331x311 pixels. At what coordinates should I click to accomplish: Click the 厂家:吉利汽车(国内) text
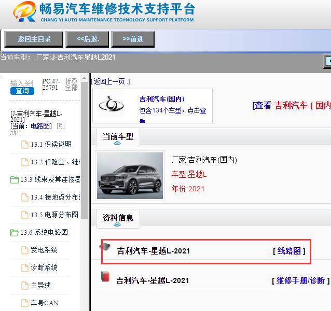pyautogui.click(x=204, y=160)
